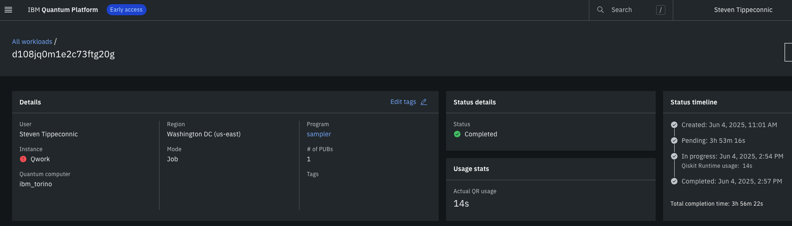Click Pending: 3h 53m 16s entry

pyautogui.click(x=714, y=140)
